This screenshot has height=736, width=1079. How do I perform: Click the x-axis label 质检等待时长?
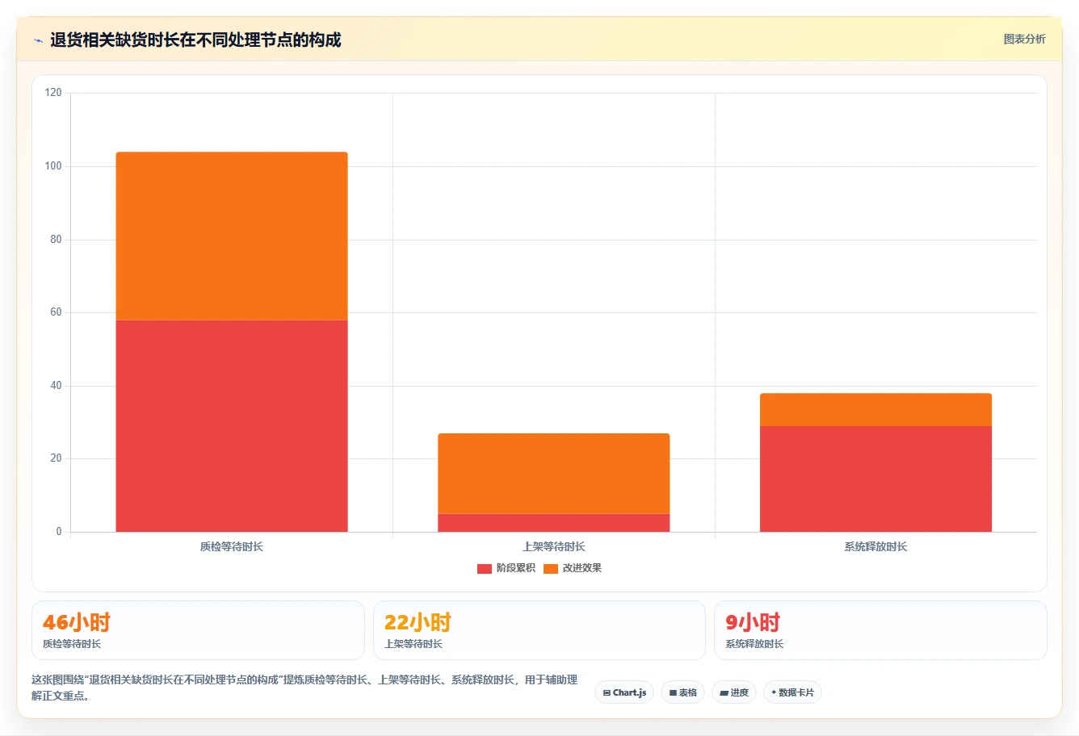[232, 547]
